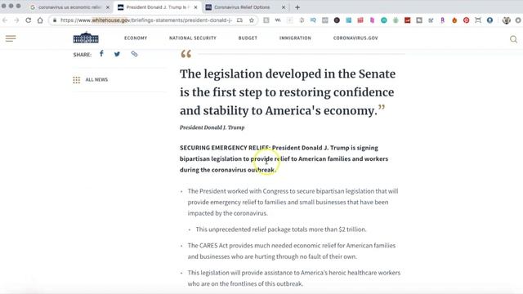
Task: Share article on Twitter
Action: 117,54
